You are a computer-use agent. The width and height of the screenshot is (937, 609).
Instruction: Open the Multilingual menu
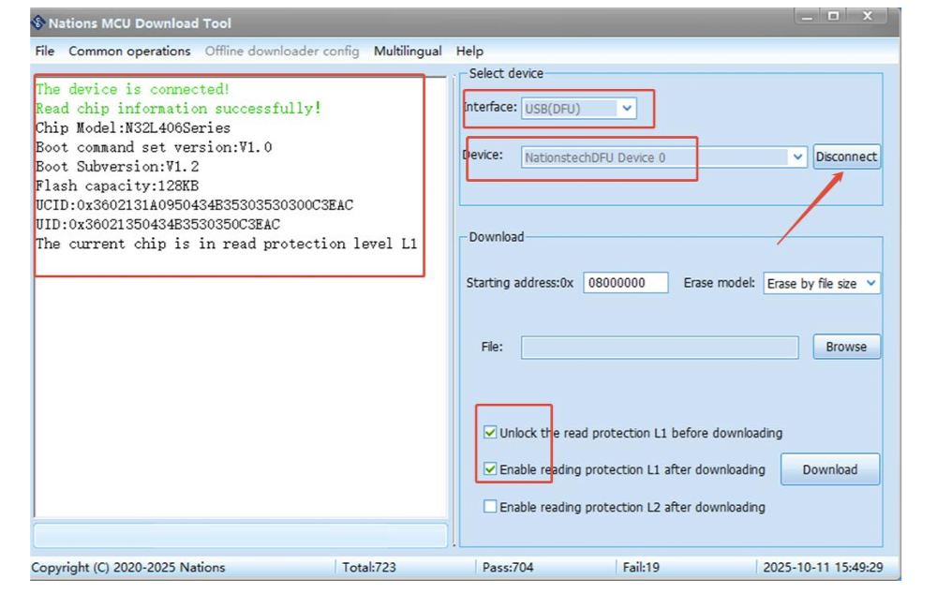[408, 52]
